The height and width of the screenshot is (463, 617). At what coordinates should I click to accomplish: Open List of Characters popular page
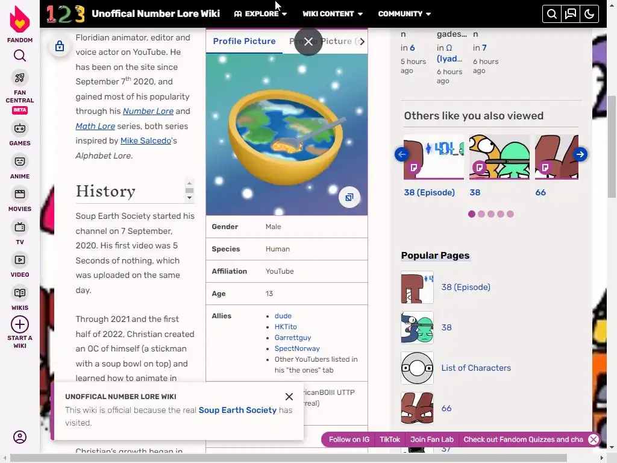[476, 368]
